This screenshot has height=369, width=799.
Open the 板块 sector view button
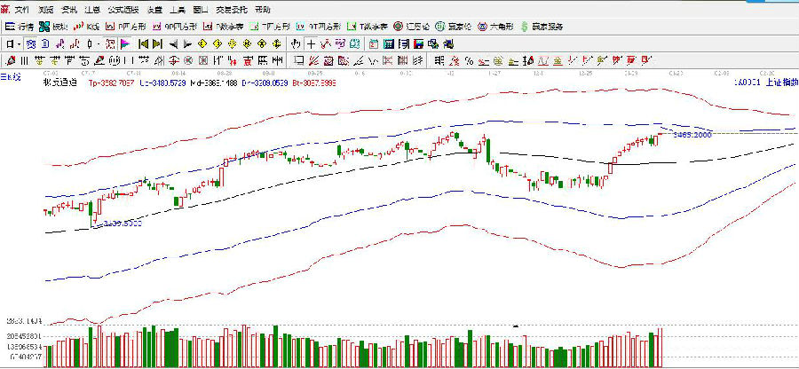click(55, 26)
